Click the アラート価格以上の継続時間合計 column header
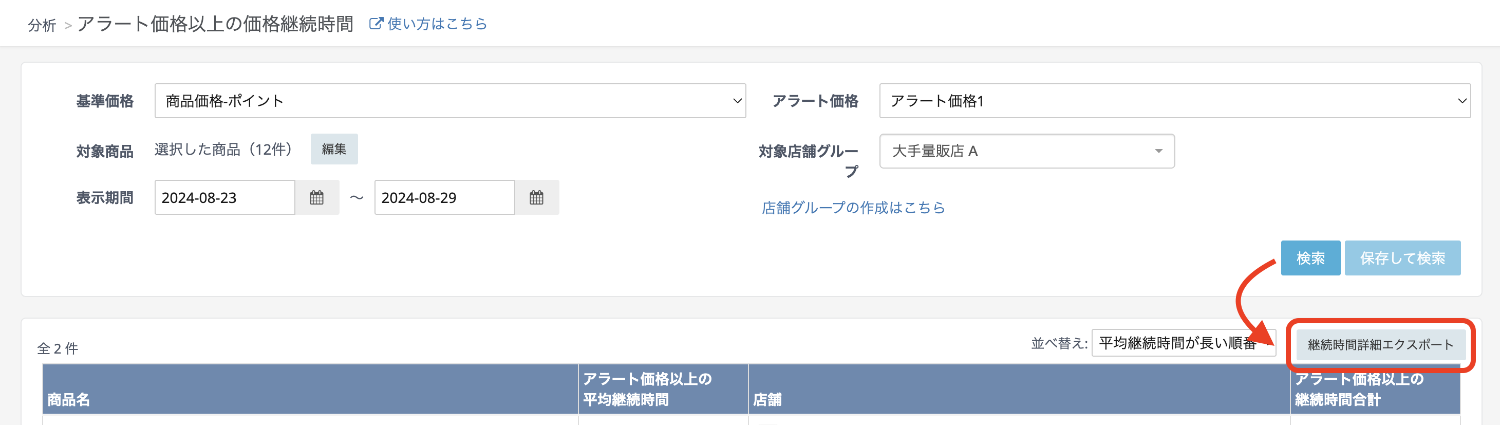The width and height of the screenshot is (1500, 425). 1359,389
